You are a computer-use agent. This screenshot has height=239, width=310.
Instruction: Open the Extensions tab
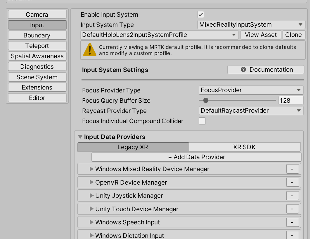(37, 87)
